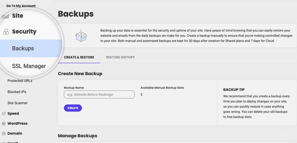This screenshot has width=297, height=143.
Task: Click the Site dashboard icon in sidebar
Action: click(5, 16)
